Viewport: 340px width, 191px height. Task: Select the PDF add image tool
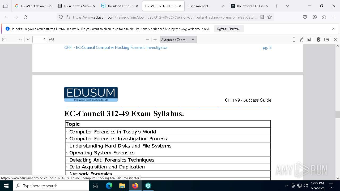pyautogui.click(x=309, y=40)
